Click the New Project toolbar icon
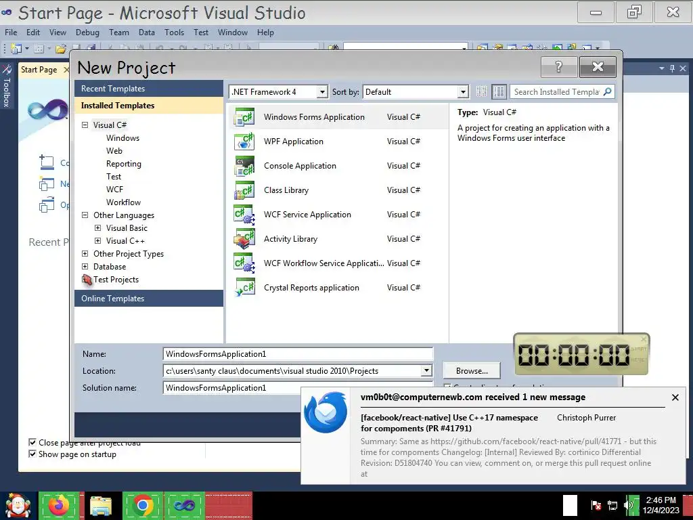Viewport: 693px width, 520px height. [x=16, y=48]
